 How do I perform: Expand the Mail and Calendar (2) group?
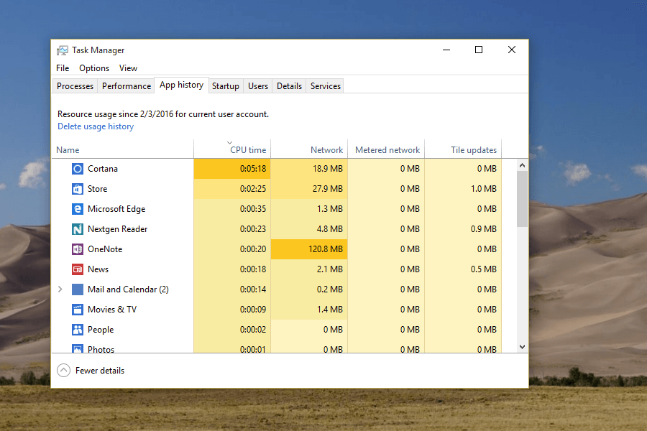[x=60, y=289]
